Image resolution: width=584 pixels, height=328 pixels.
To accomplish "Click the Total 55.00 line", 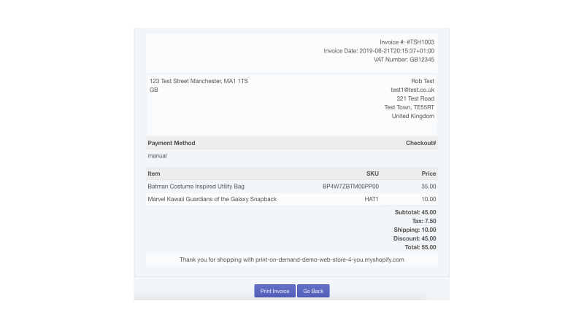I will pyautogui.click(x=420, y=247).
